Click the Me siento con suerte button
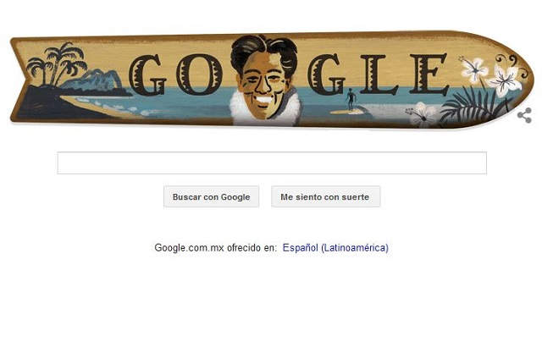 click(325, 197)
